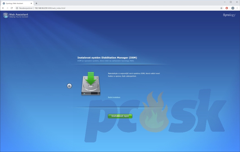Click the Web Assistant logo
The image size is (240, 152).
point(16,15)
